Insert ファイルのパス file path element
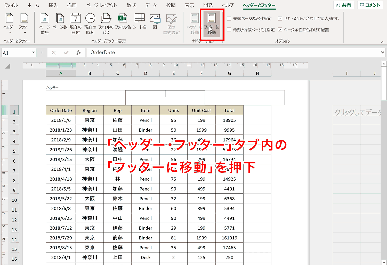387x265 pixels. click(x=106, y=24)
